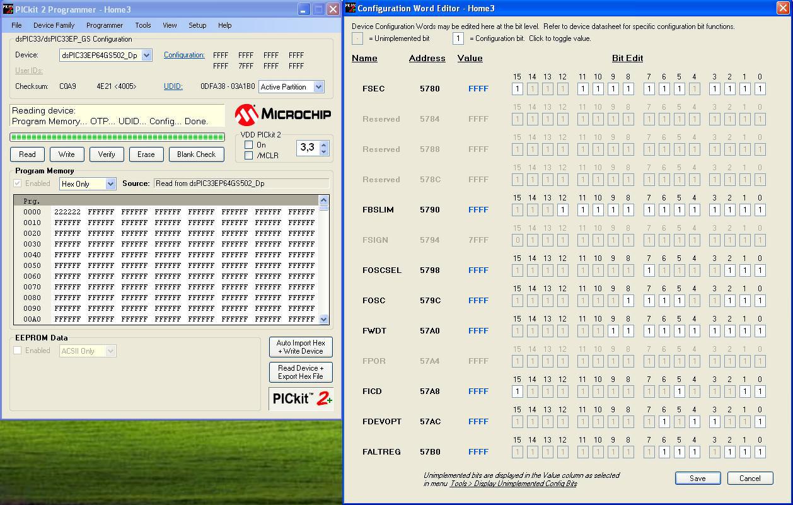Toggle FICD bit 15
The height and width of the screenshot is (505, 793).
(x=518, y=392)
